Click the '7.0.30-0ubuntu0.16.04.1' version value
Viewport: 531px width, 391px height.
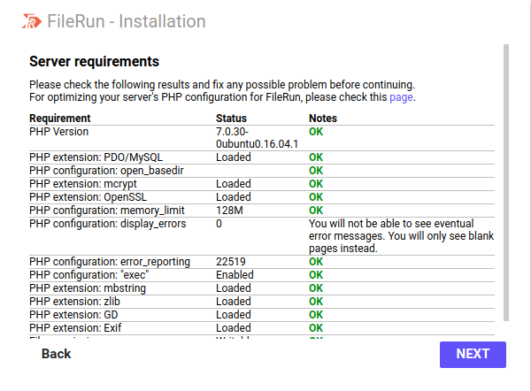click(257, 138)
